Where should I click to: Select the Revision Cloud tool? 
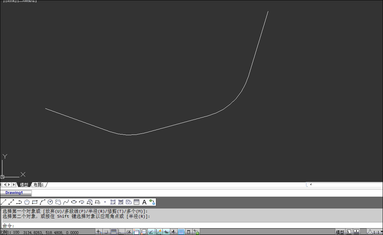pos(58,202)
